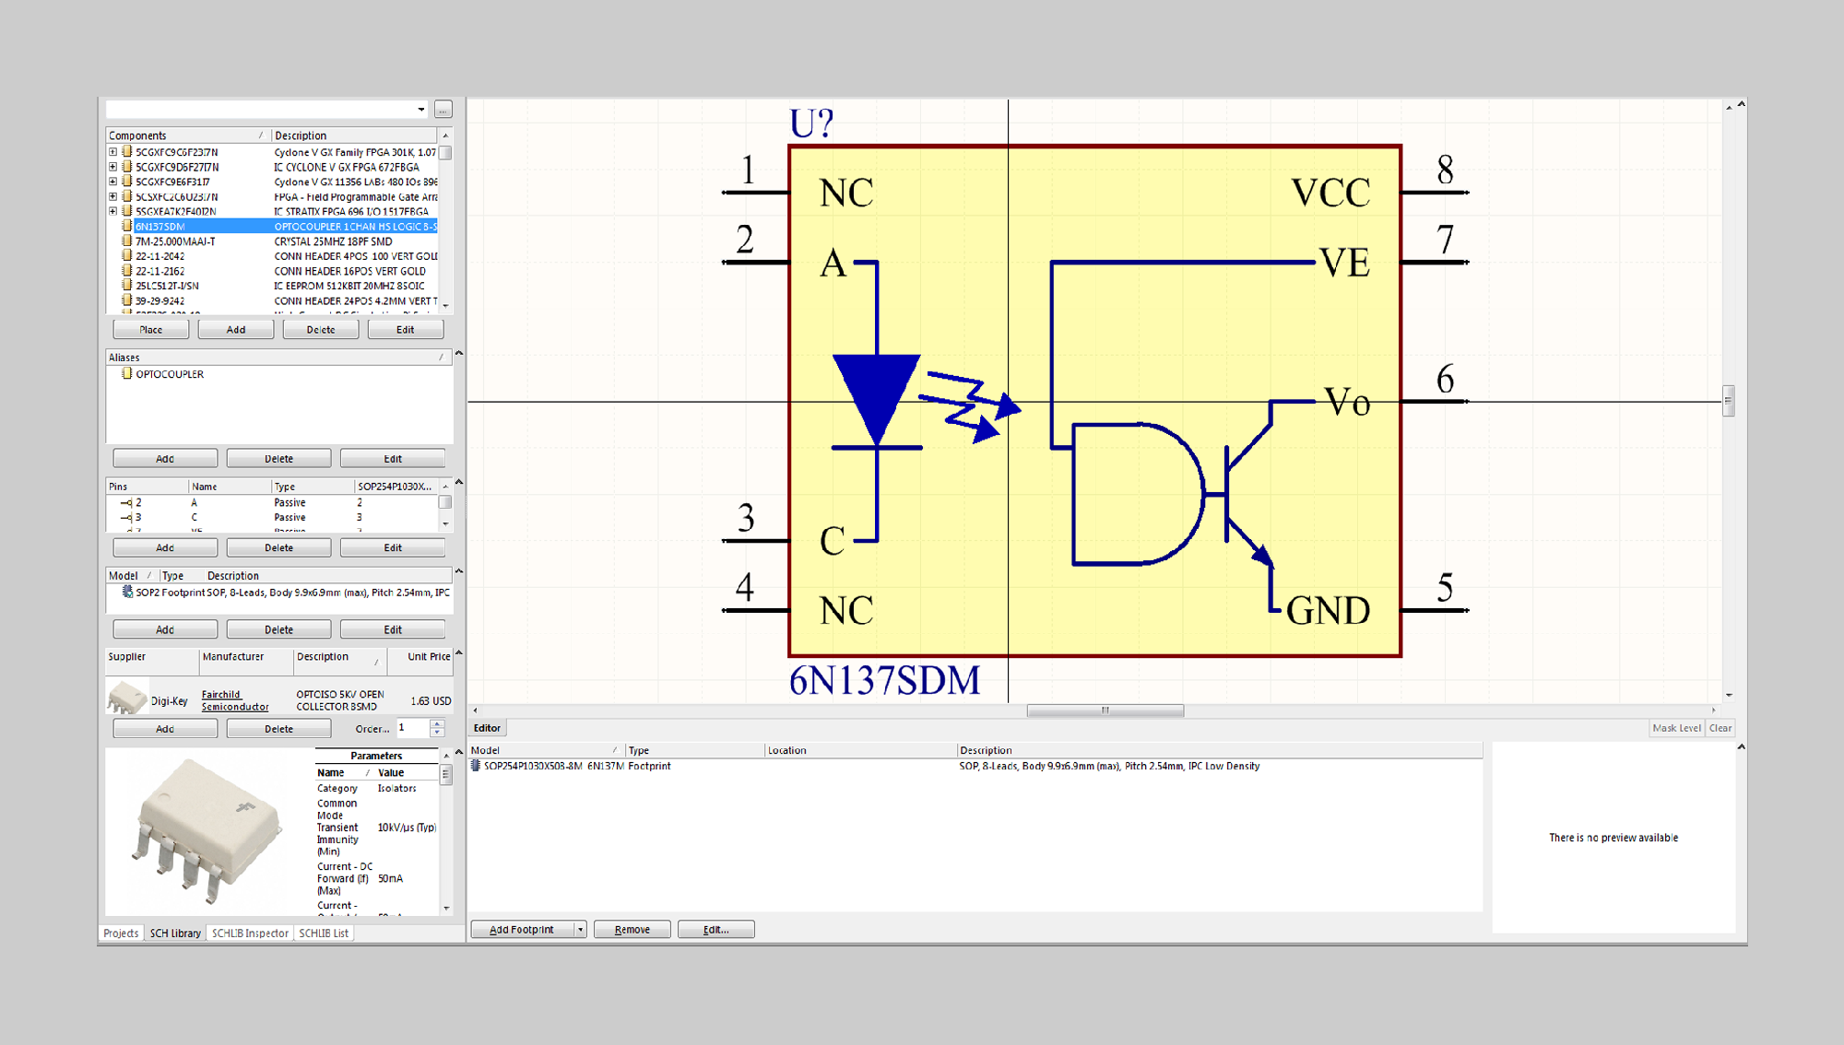Collapse the Pins section
The width and height of the screenshot is (1844, 1045).
pyautogui.click(x=459, y=482)
